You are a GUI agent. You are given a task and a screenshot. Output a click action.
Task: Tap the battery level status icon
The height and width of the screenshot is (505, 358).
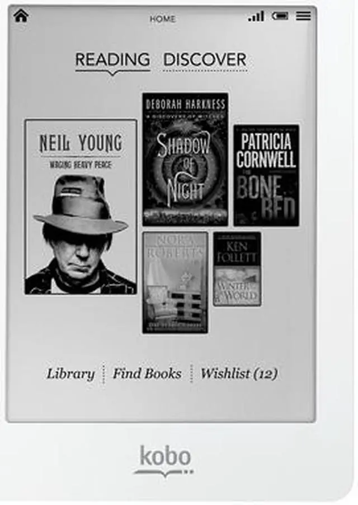[280, 16]
